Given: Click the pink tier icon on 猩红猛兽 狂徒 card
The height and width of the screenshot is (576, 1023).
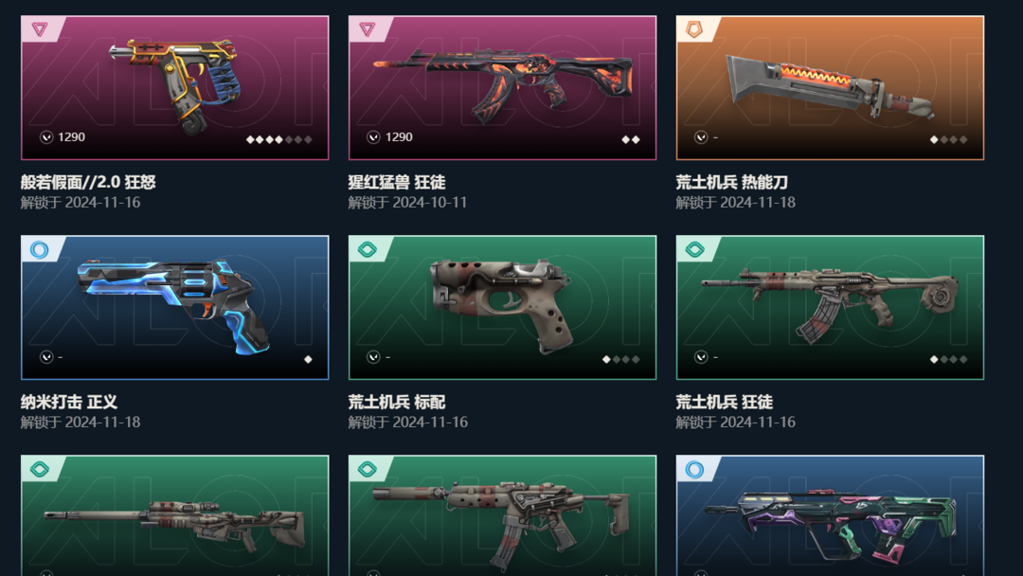Looking at the screenshot, I should pos(368,29).
